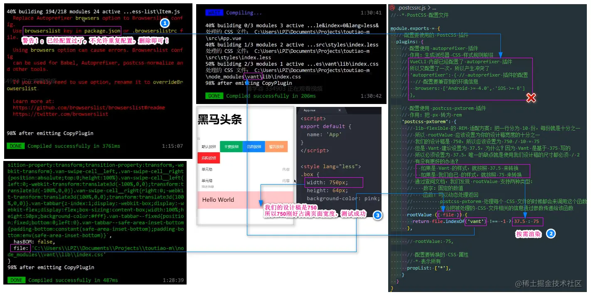Switch to the App.vue editor tab
Image resolution: width=591 pixels, height=297 pixels.
click(309, 110)
